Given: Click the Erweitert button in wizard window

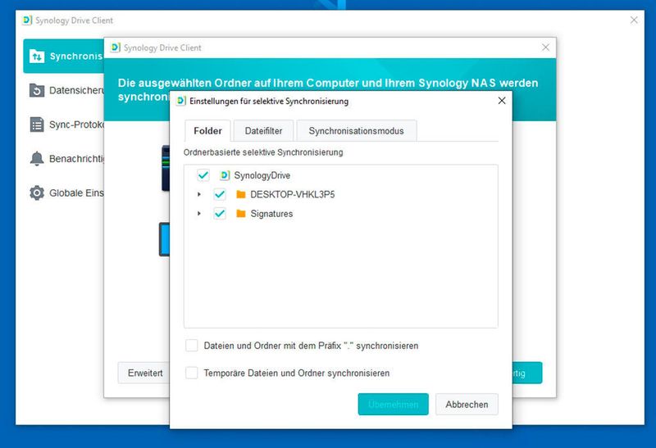Looking at the screenshot, I should tap(143, 373).
